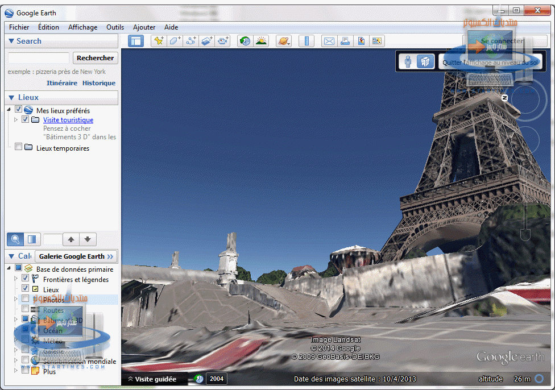Toggle sunlight across the landscape icon
The image size is (555, 390).
tap(261, 41)
